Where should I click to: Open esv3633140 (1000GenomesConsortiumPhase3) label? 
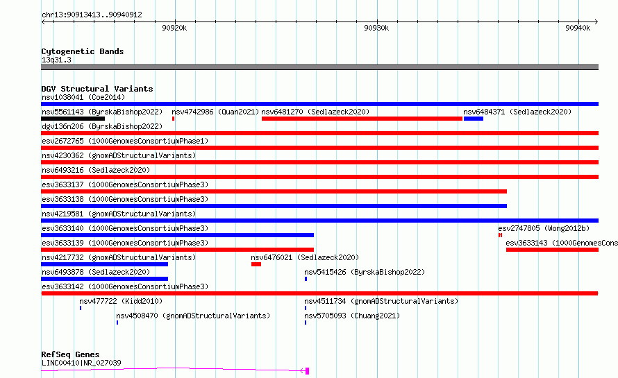pyautogui.click(x=125, y=228)
